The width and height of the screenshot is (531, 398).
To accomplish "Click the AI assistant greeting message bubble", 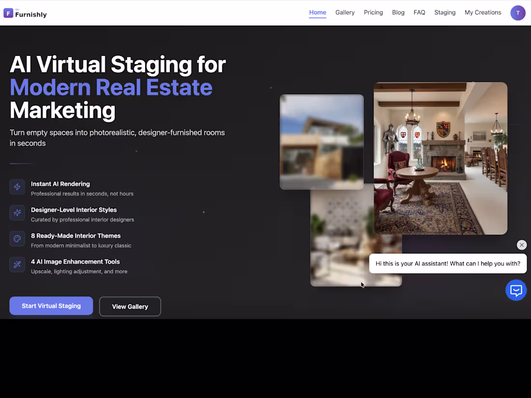I will (448, 263).
